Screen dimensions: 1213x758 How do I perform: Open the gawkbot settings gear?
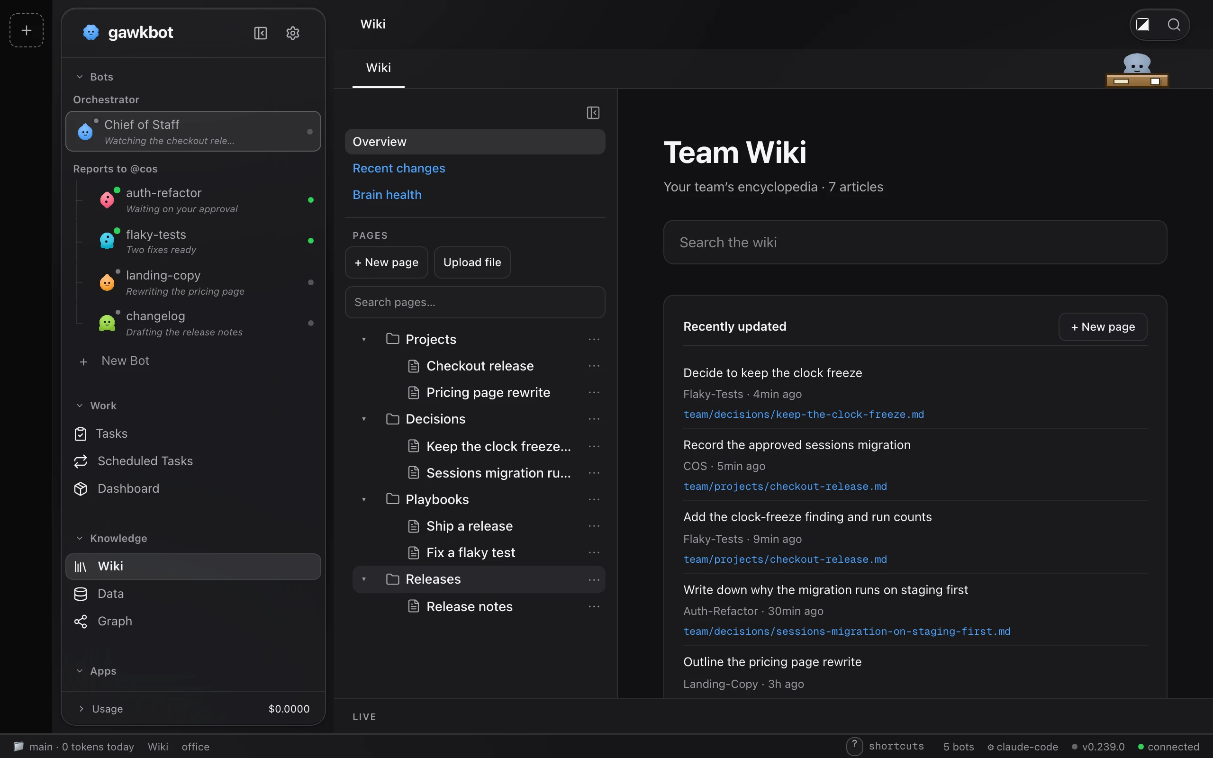coord(293,33)
